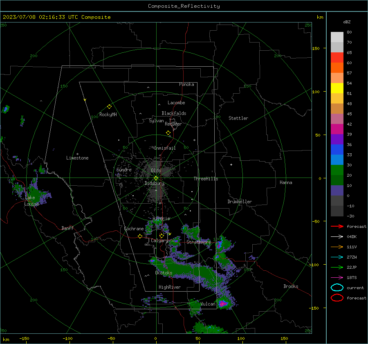This screenshot has width=368, height=344.
Task: Select the green 20-30 dBZ swatch
Action: [x=337, y=170]
